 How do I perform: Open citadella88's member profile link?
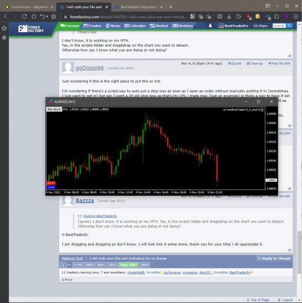136,272
